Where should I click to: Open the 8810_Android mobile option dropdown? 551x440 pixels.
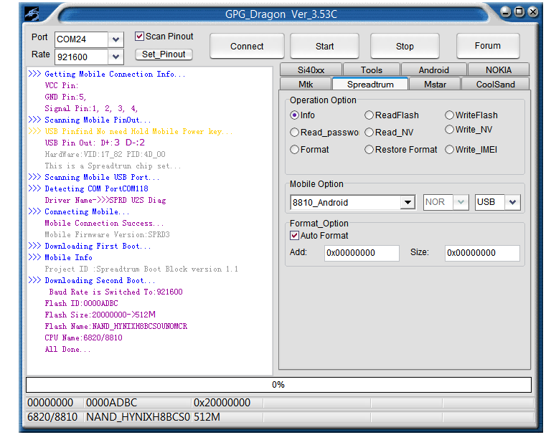pyautogui.click(x=408, y=203)
